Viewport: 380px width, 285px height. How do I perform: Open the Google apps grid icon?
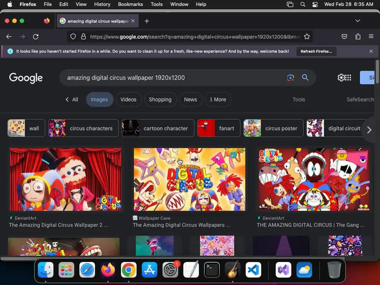click(348, 78)
